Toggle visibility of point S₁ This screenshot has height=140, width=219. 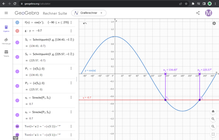coord(17,42)
